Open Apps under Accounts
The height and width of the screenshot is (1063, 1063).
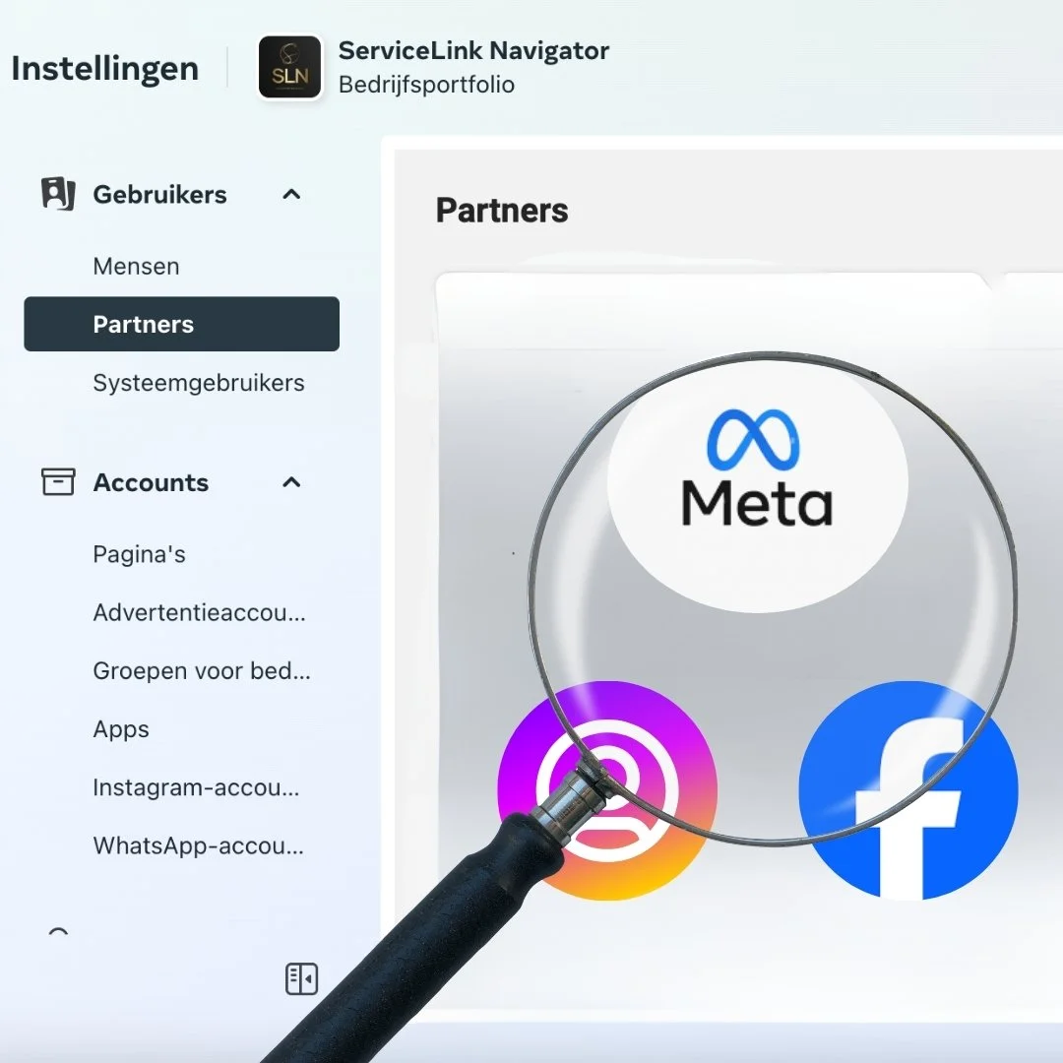point(121,730)
